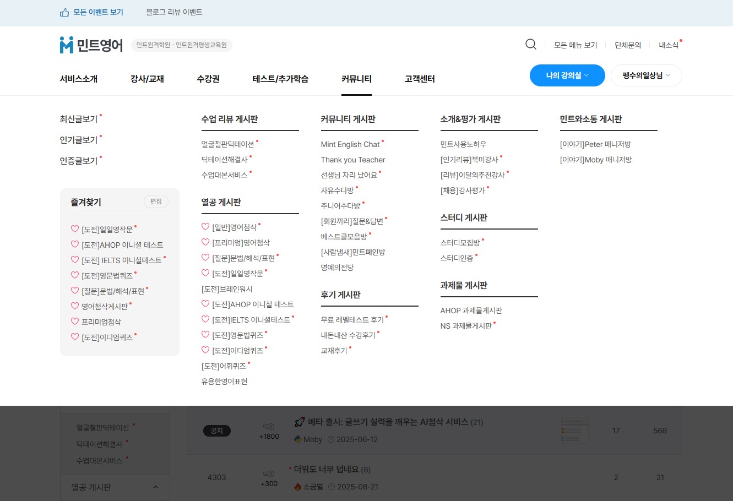Open the 커뮤니티 menu tab
This screenshot has width=733, height=501.
click(356, 79)
